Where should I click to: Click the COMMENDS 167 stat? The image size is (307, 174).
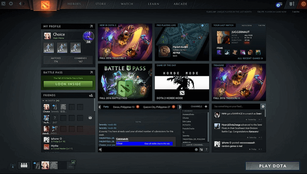click(x=80, y=60)
